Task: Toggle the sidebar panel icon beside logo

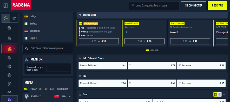Action: tap(5, 6)
